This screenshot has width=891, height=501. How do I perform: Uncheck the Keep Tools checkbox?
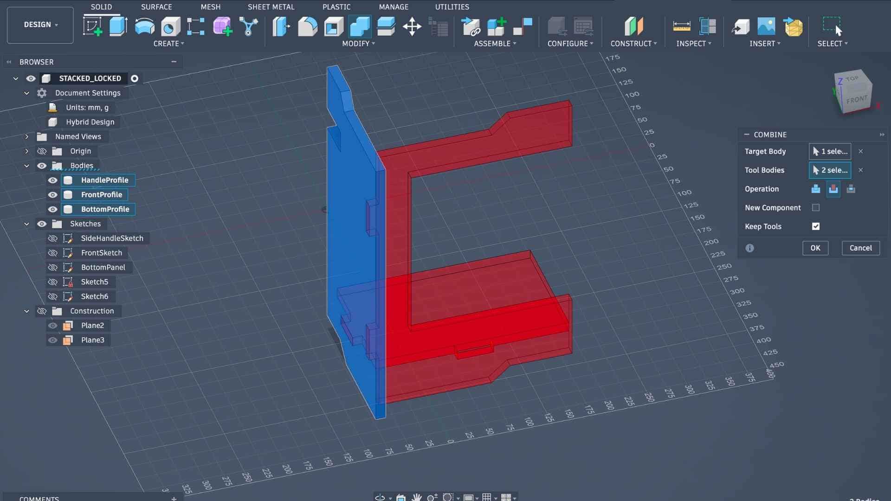[816, 226]
